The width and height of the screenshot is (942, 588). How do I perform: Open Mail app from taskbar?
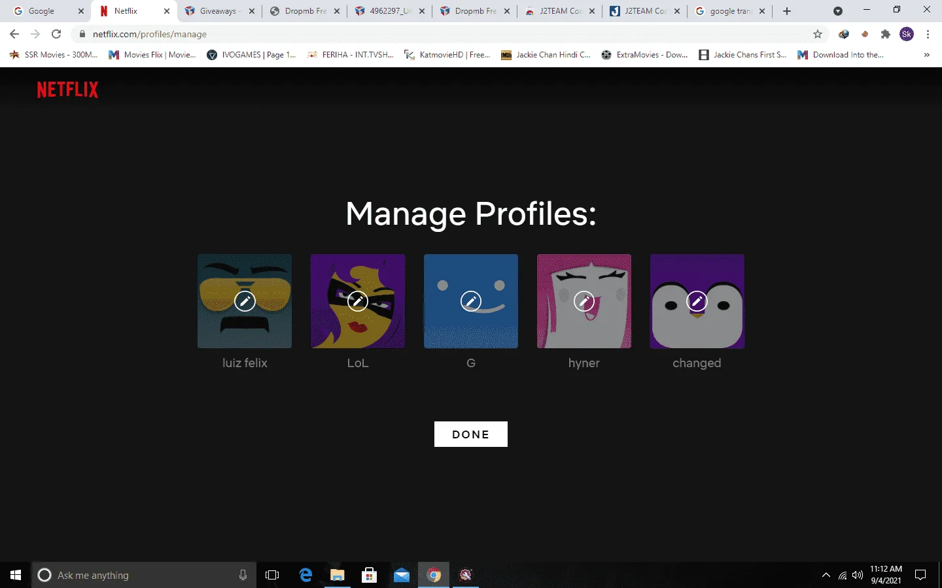[402, 575]
